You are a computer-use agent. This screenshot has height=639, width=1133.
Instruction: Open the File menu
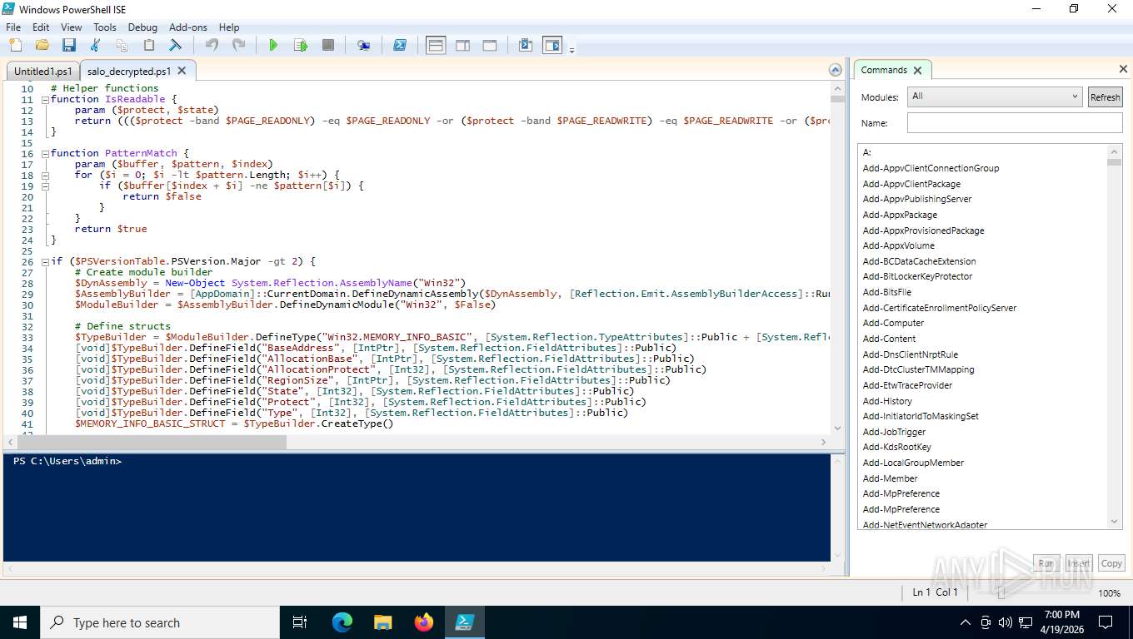point(13,27)
